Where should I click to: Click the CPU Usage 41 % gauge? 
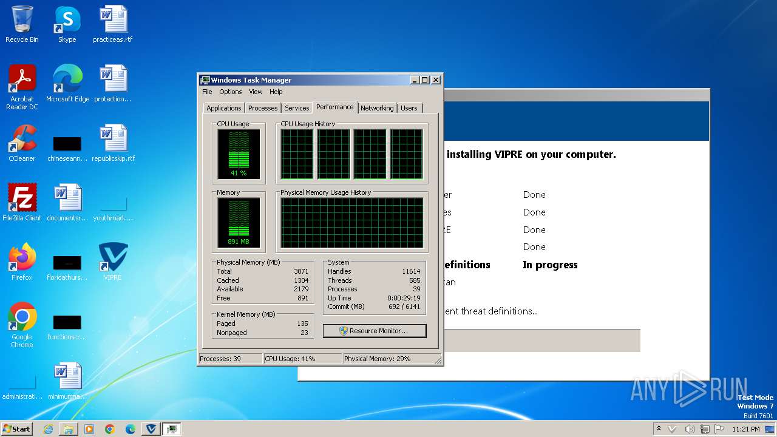coord(239,154)
